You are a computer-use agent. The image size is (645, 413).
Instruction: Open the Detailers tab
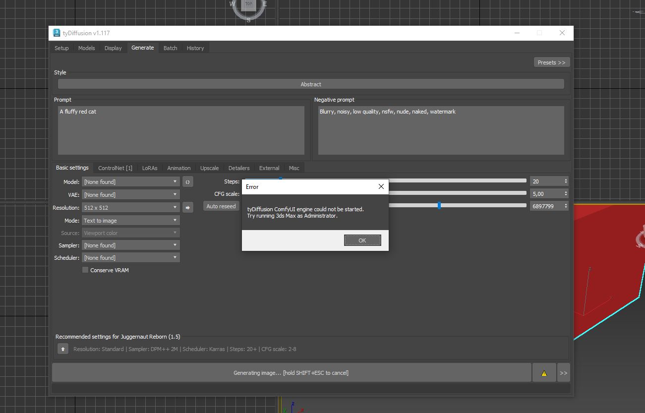(239, 168)
